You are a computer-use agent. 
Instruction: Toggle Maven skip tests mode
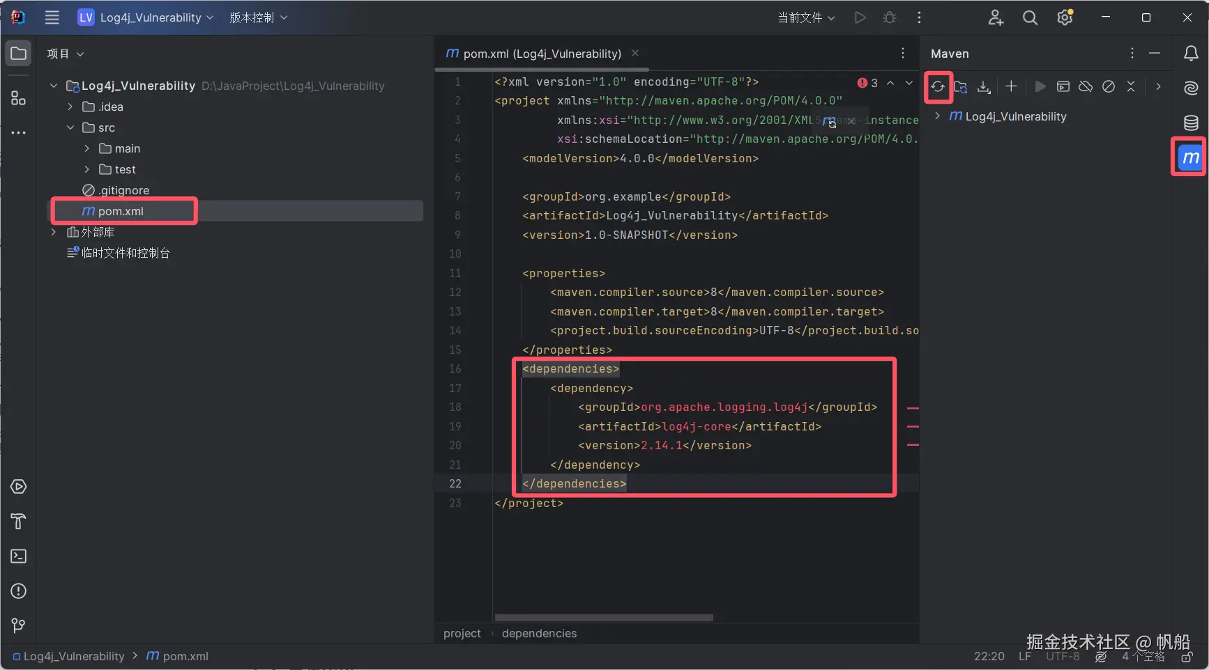tap(1109, 86)
